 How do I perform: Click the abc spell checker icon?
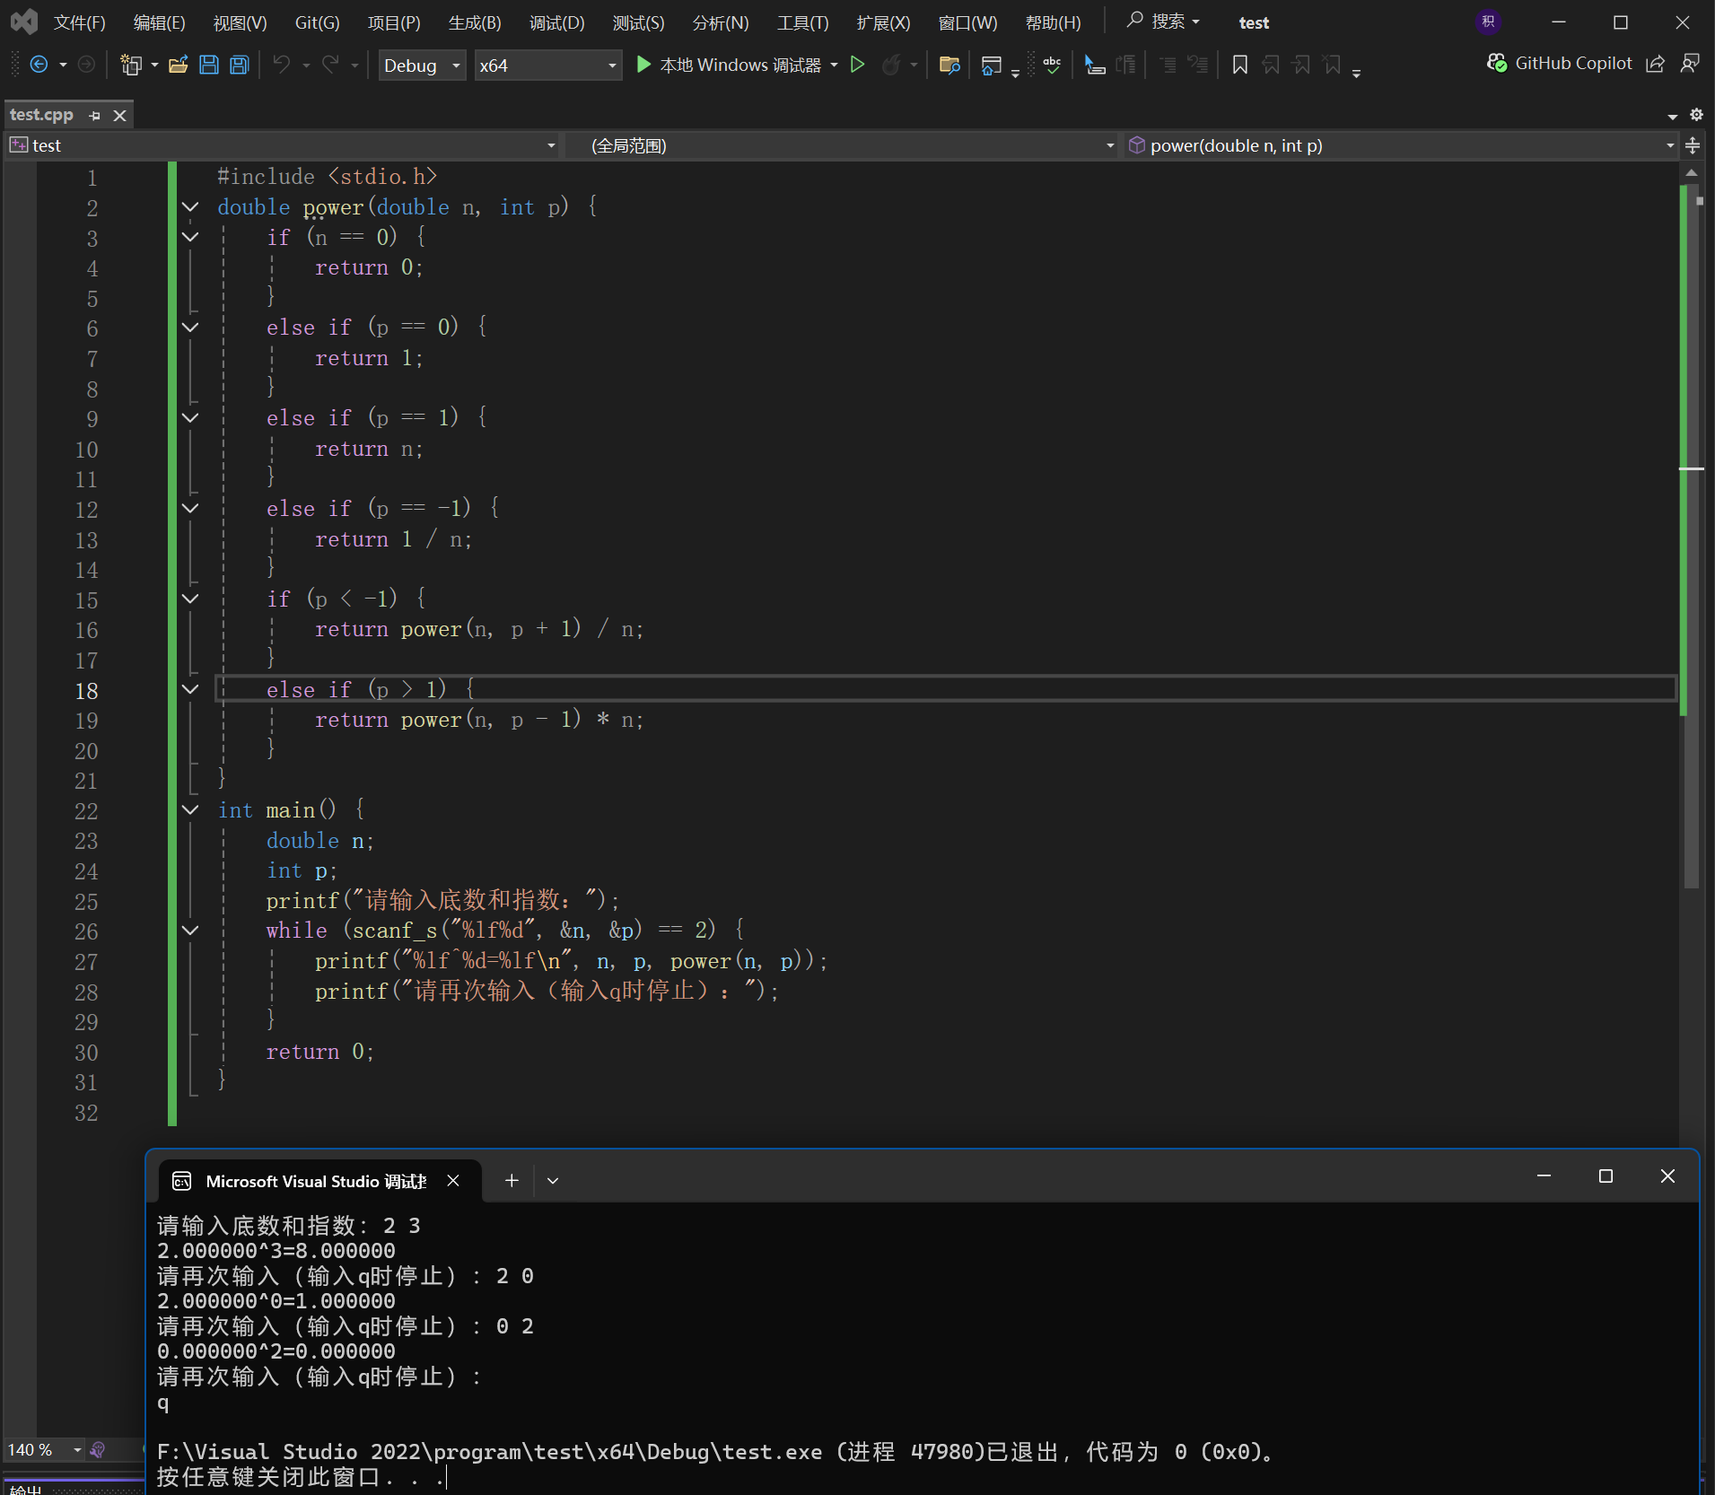[x=1052, y=65]
